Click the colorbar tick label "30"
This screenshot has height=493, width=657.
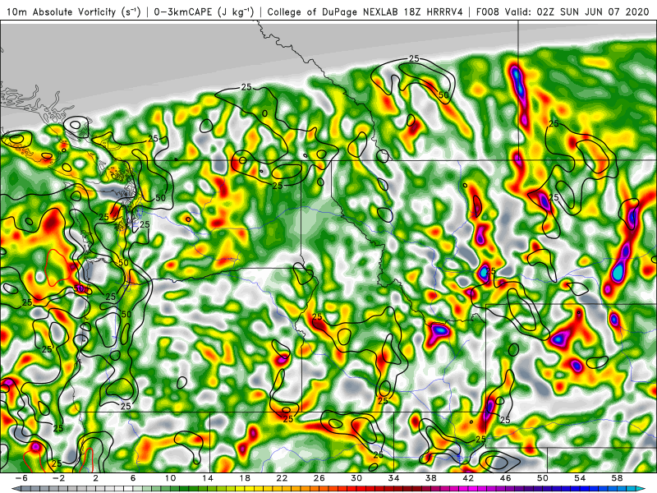(x=356, y=478)
